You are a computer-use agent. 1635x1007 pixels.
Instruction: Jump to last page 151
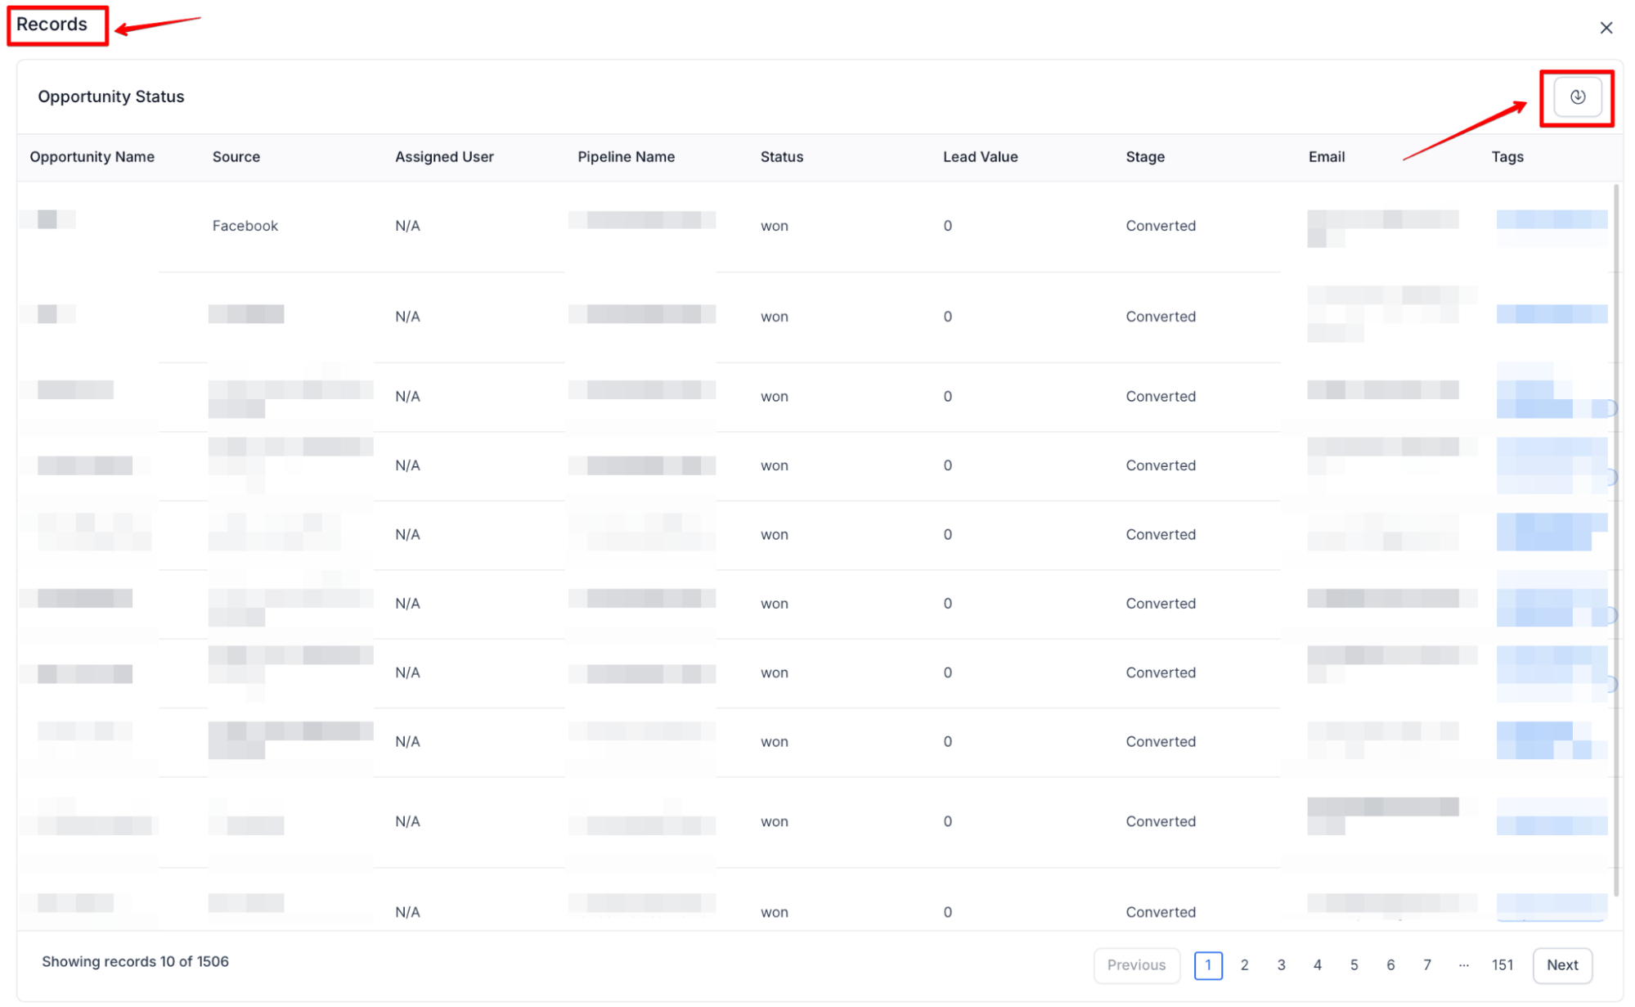pos(1502,964)
